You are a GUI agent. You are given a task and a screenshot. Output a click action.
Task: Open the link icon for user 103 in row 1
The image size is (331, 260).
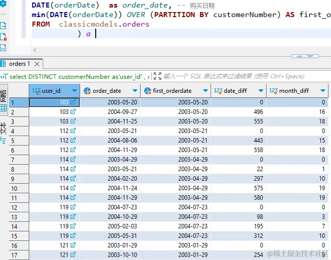pyautogui.click(x=73, y=102)
